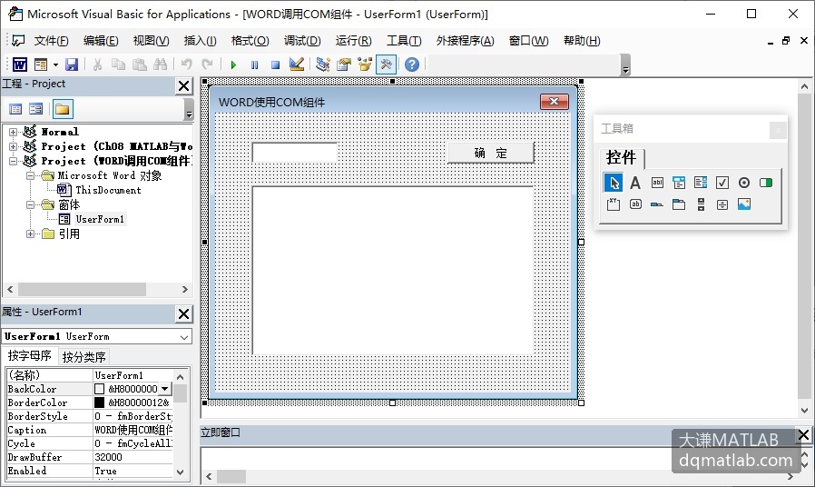
Task: Select the OptionButton control in toolbox
Action: click(x=744, y=183)
